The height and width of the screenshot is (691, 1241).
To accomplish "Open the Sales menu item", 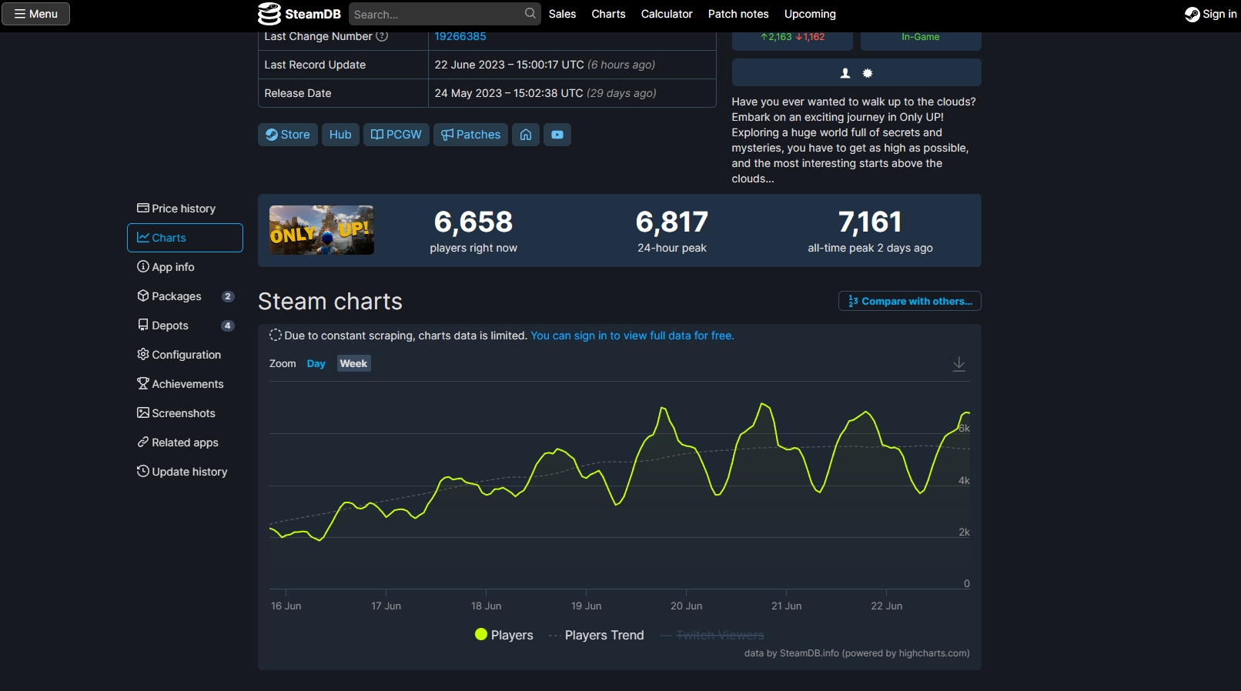I will (562, 14).
